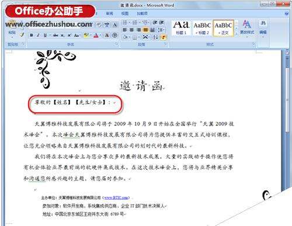Click the 地址 address line
The height and width of the screenshot is (226, 292).
click(x=84, y=214)
